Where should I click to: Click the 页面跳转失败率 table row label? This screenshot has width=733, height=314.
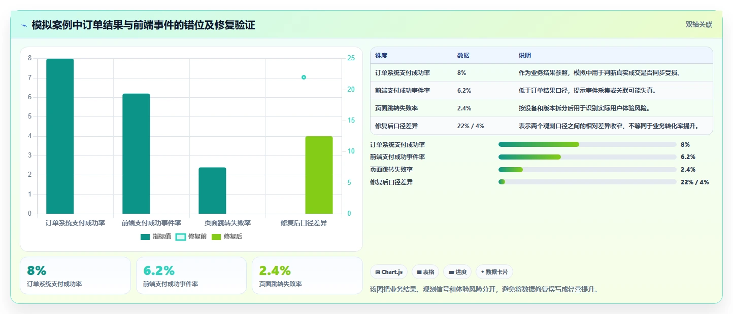(396, 108)
